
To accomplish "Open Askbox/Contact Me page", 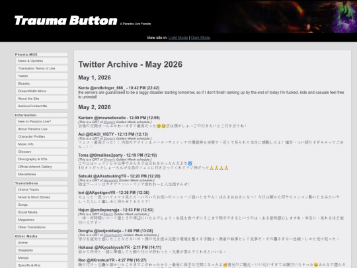I will click(x=42, y=106).
